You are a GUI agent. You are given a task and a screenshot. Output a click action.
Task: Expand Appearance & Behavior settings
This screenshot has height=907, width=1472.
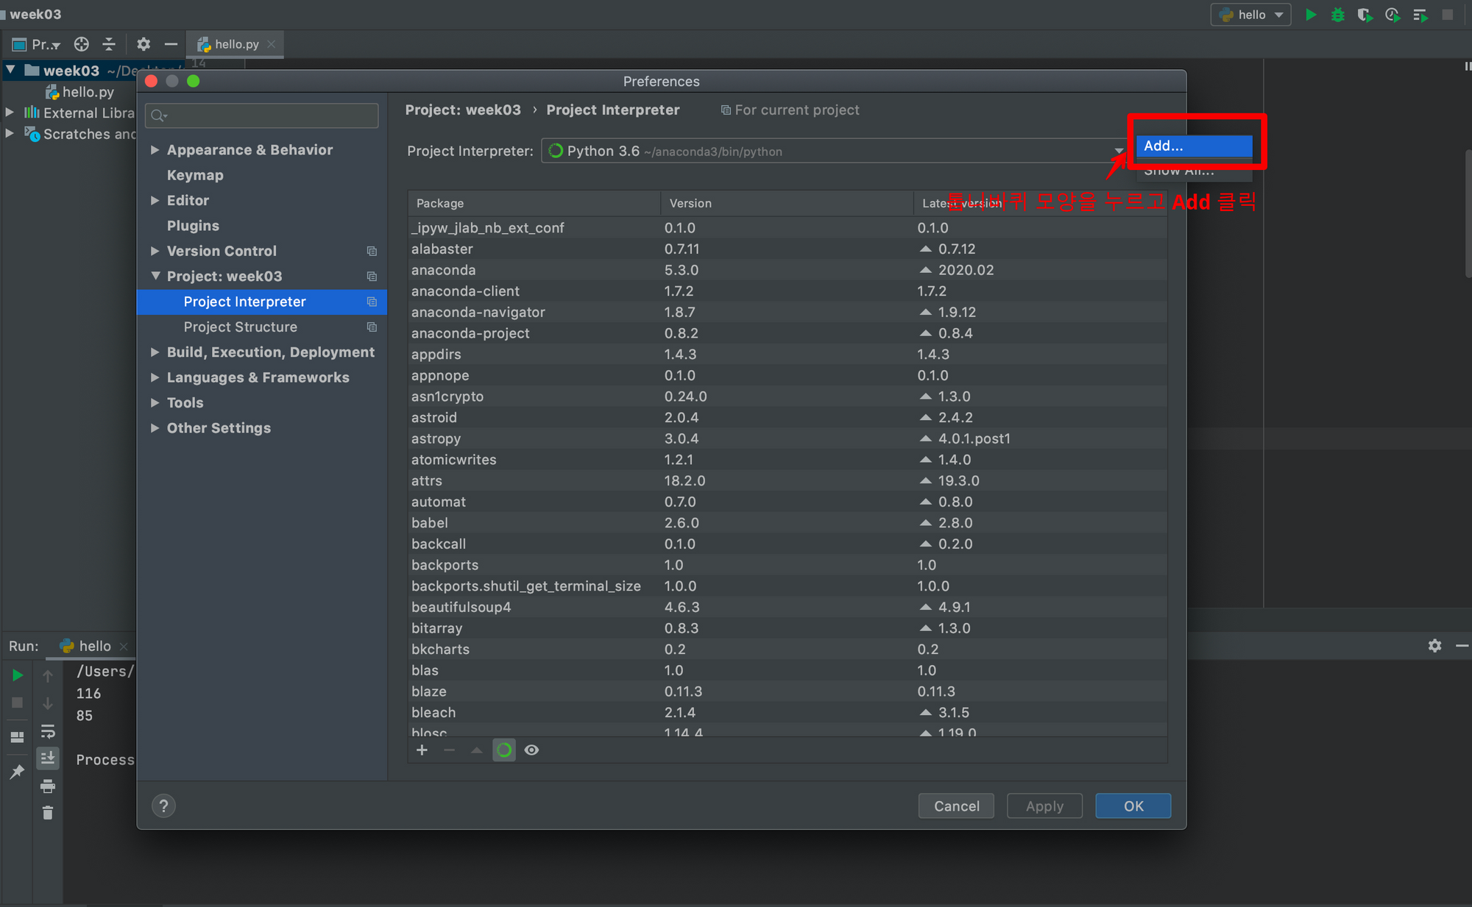(x=155, y=150)
